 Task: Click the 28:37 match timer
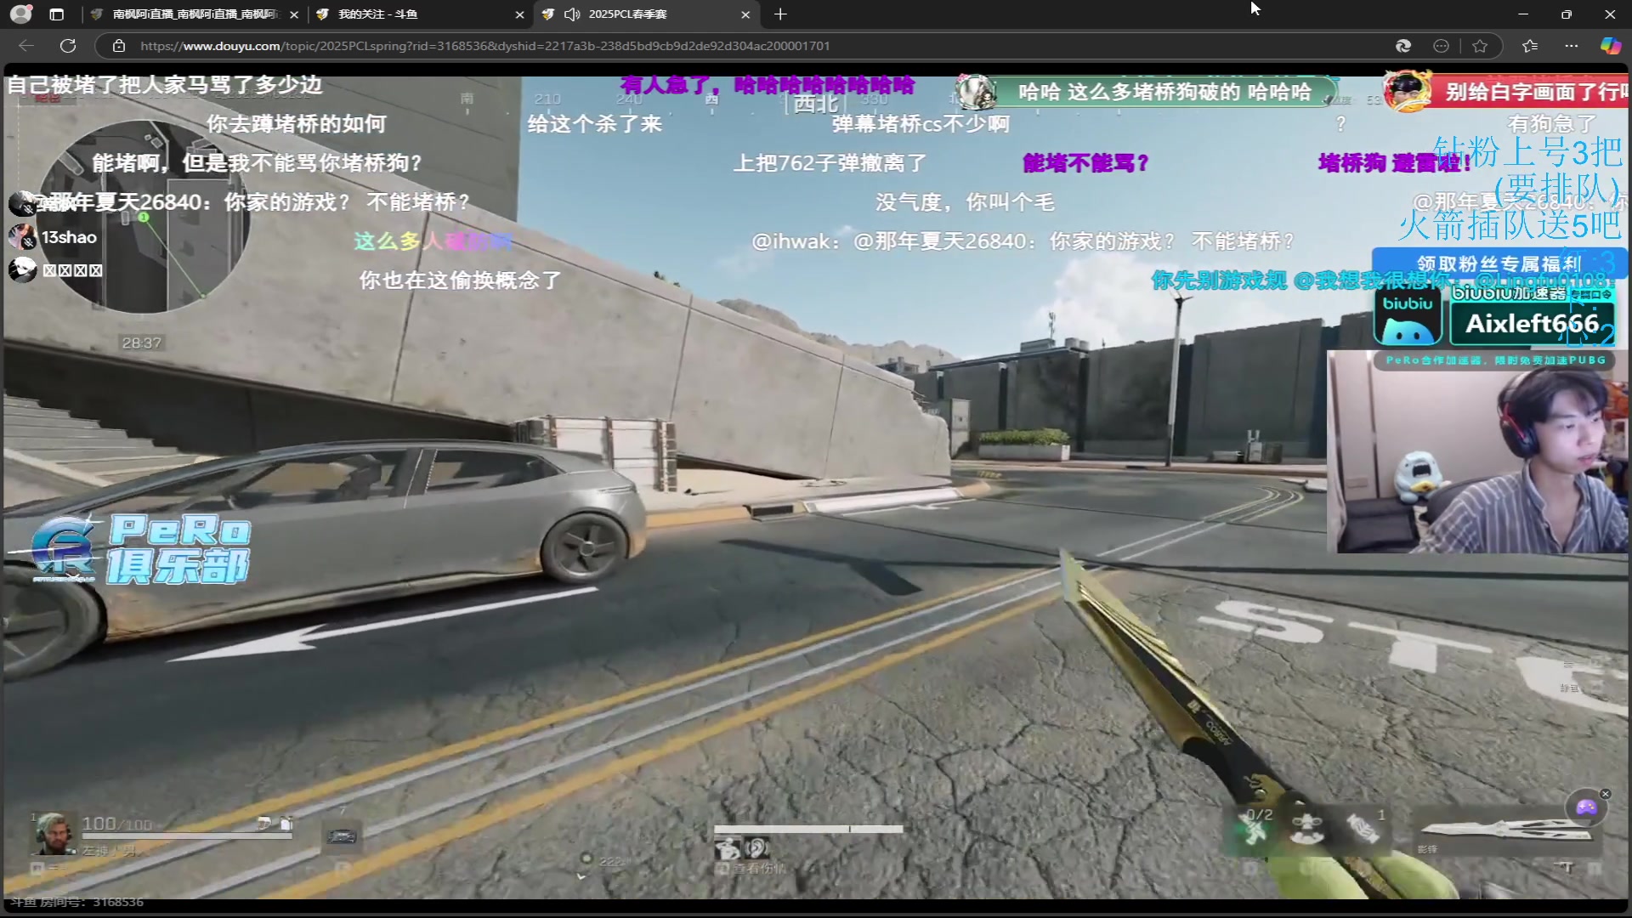pos(141,343)
